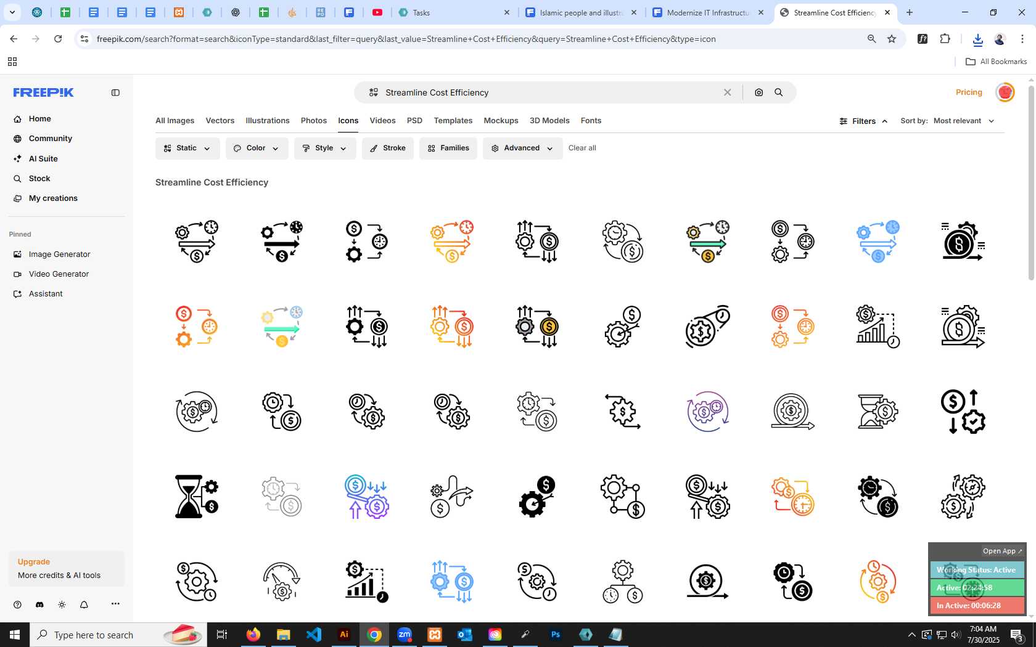Open outlined hourglass with dollar gear icon

(x=878, y=411)
